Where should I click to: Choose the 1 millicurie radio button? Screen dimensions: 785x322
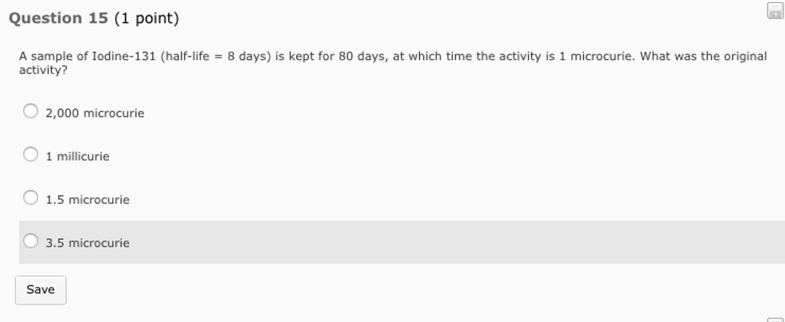click(x=31, y=154)
